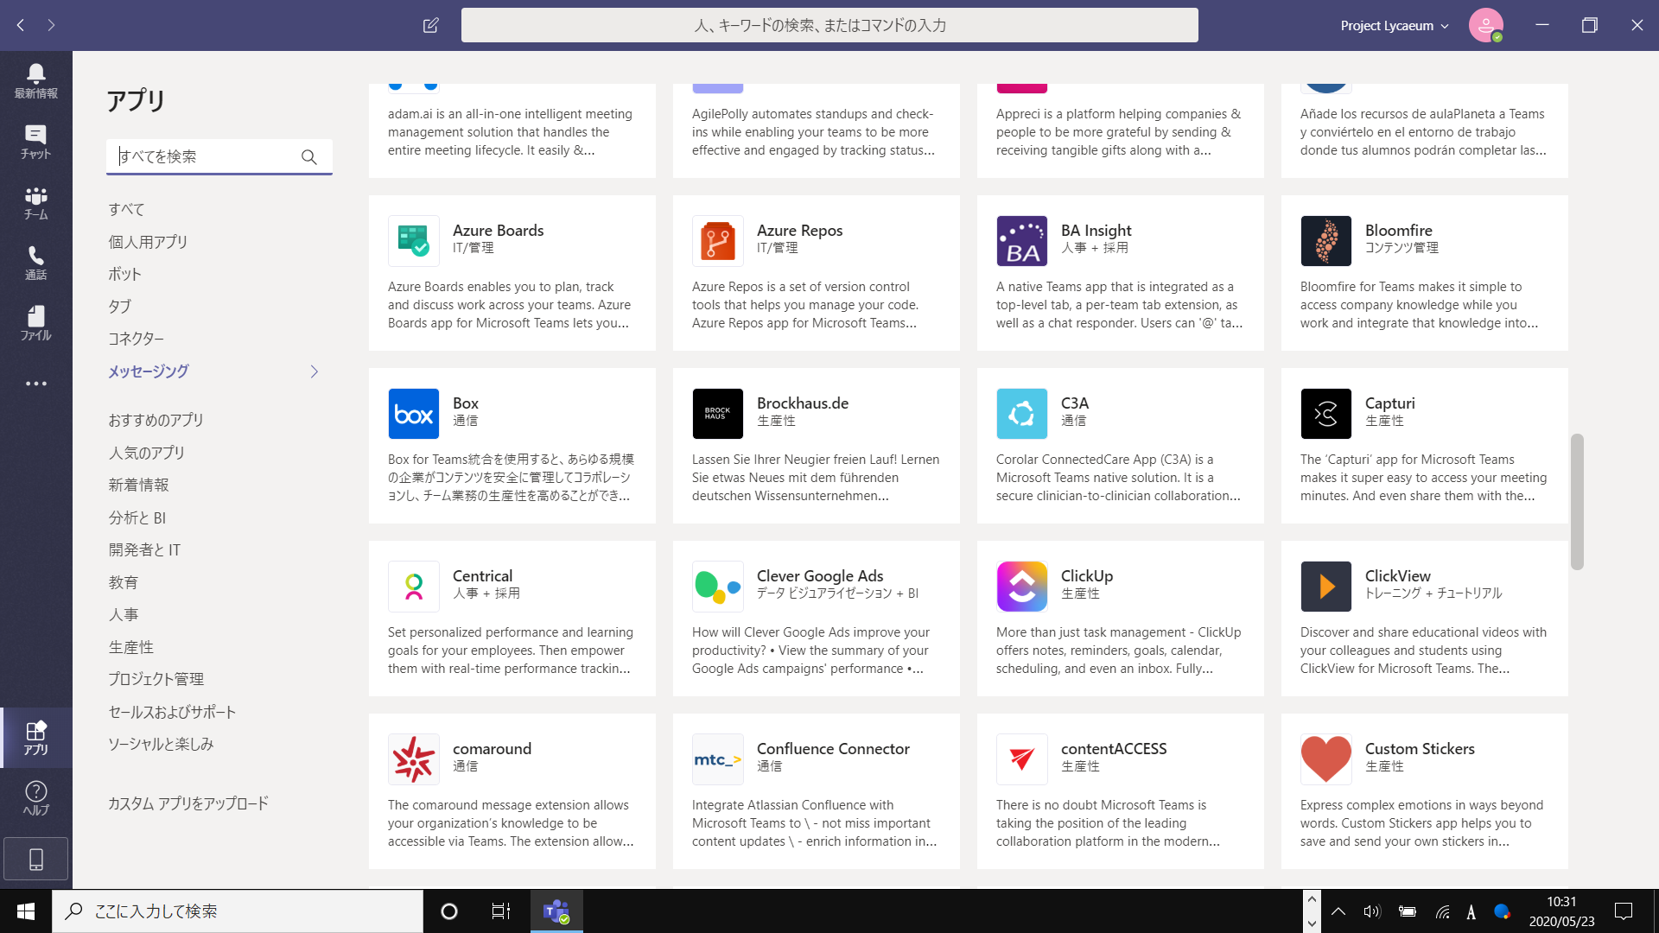
Task: Open Project Lycaeum organization dropdown
Action: pos(1394,26)
